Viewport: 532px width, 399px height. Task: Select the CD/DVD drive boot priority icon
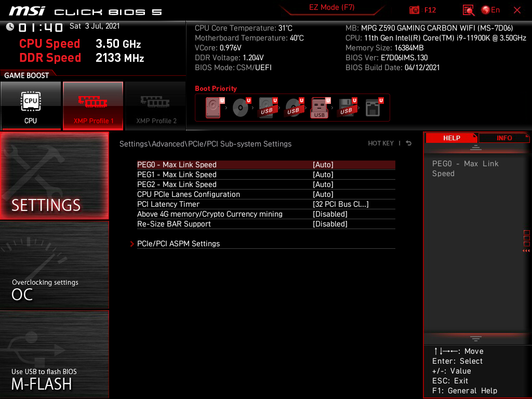coord(241,108)
